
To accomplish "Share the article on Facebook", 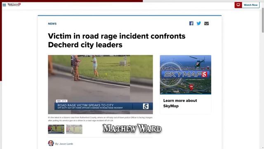I will point(191,23).
